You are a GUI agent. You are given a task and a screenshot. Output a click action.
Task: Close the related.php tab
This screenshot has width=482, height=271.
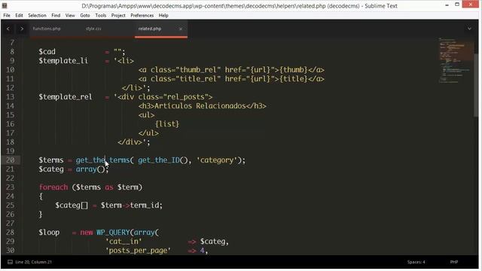pyautogui.click(x=181, y=29)
